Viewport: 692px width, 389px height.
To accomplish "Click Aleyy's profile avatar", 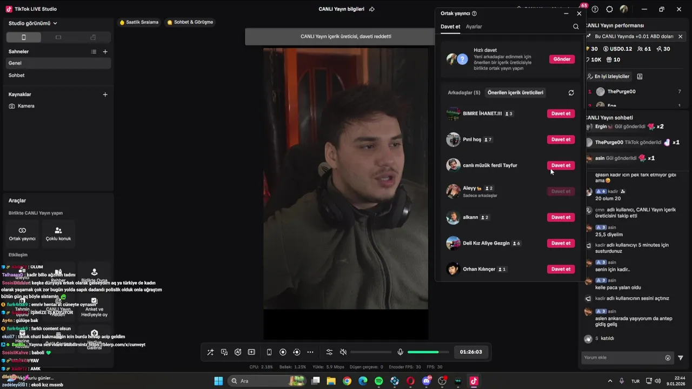I will [x=453, y=191].
